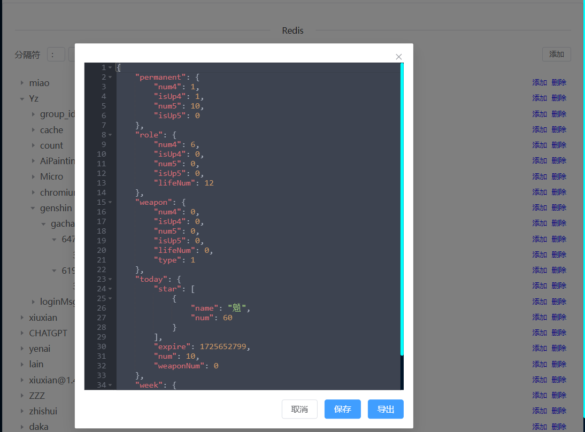Screen dimensions: 585x432
Task: Click 添加 in the lain row
Action: pos(540,364)
